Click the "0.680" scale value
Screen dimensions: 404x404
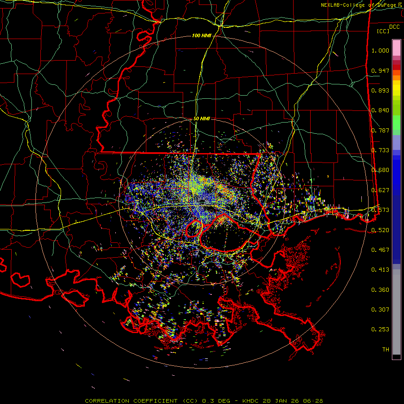380,170
